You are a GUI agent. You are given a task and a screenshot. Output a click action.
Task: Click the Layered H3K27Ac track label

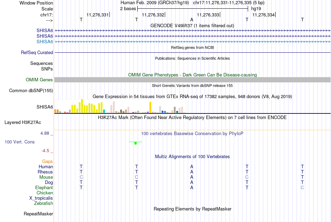click(23, 123)
